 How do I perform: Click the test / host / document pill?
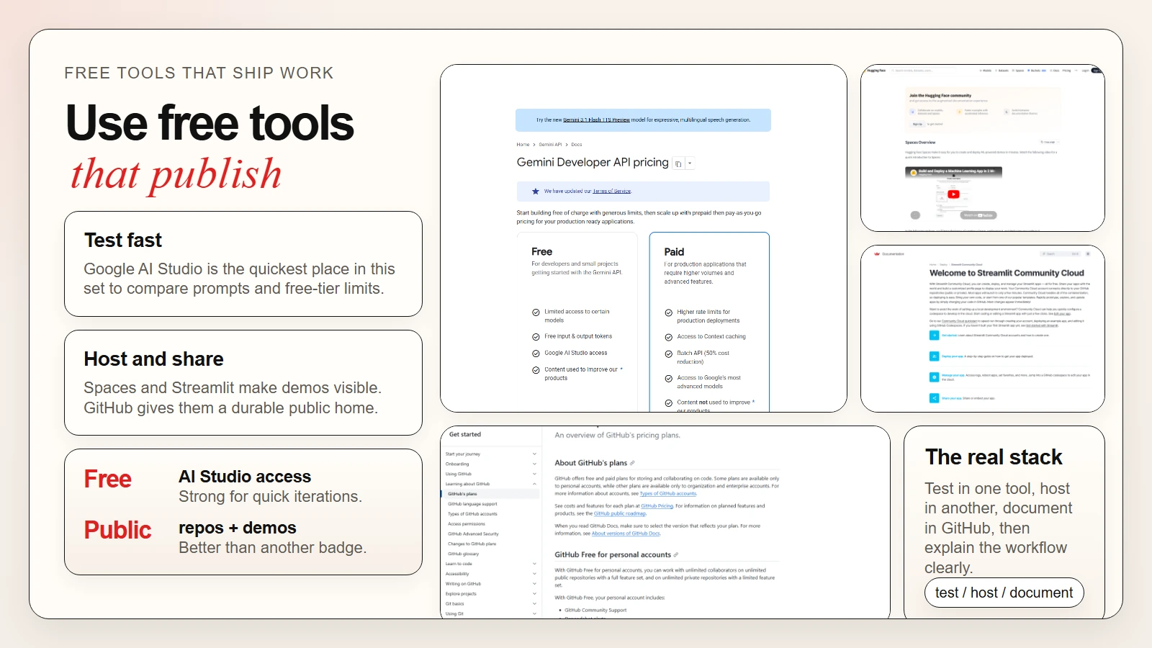(1004, 593)
